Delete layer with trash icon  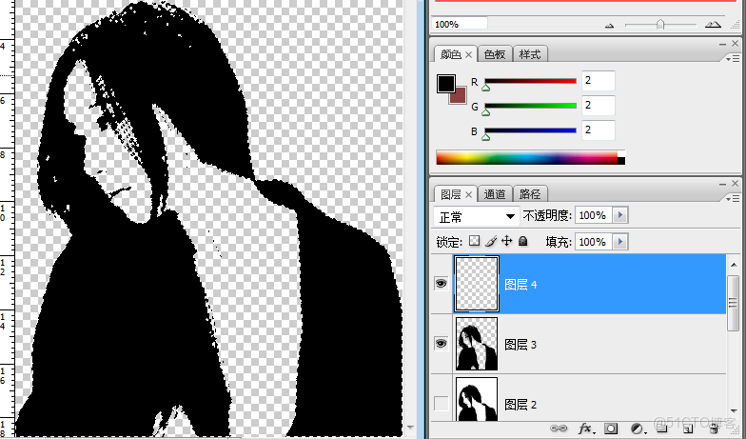click(x=714, y=429)
